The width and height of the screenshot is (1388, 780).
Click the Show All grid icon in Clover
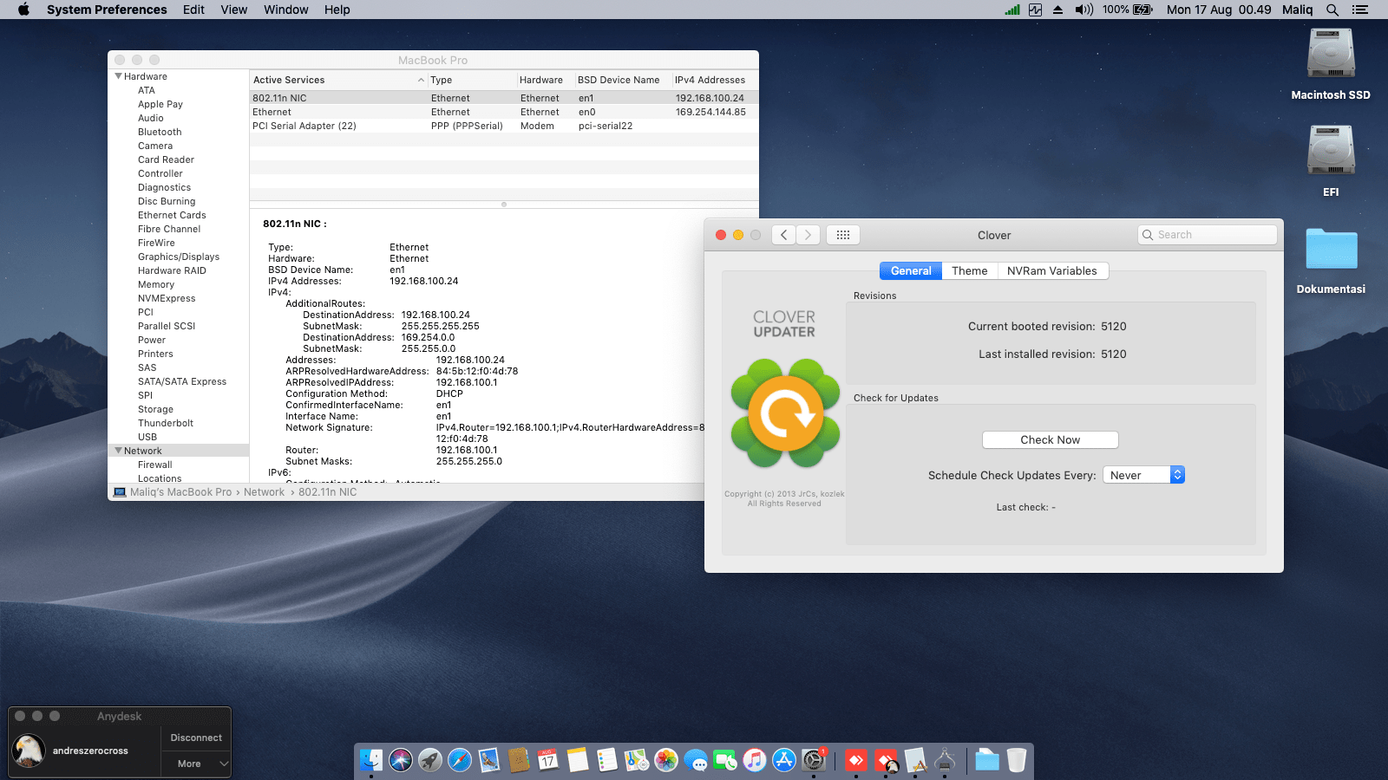click(842, 235)
